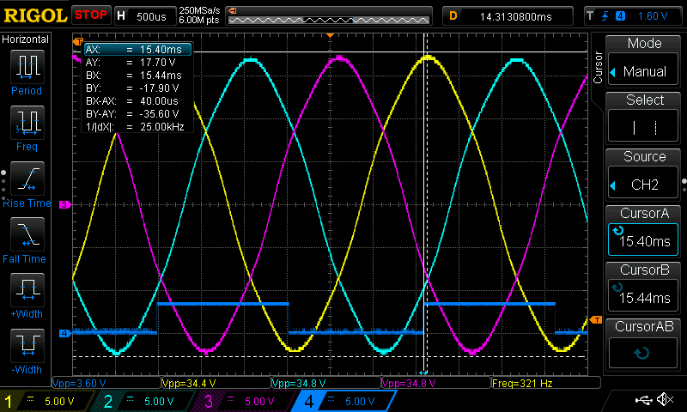Screen dimensions: 687x412
Task: Click the Vpp=34.4 V measurement
Action: click(189, 383)
